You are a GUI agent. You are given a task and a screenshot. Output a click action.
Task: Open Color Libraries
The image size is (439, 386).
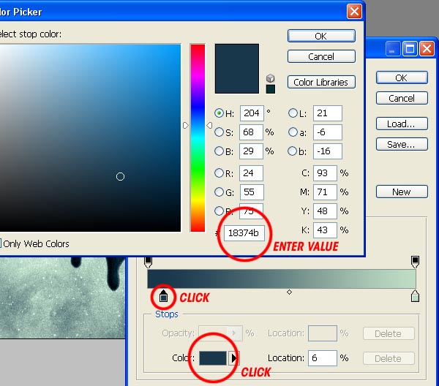[x=321, y=82]
